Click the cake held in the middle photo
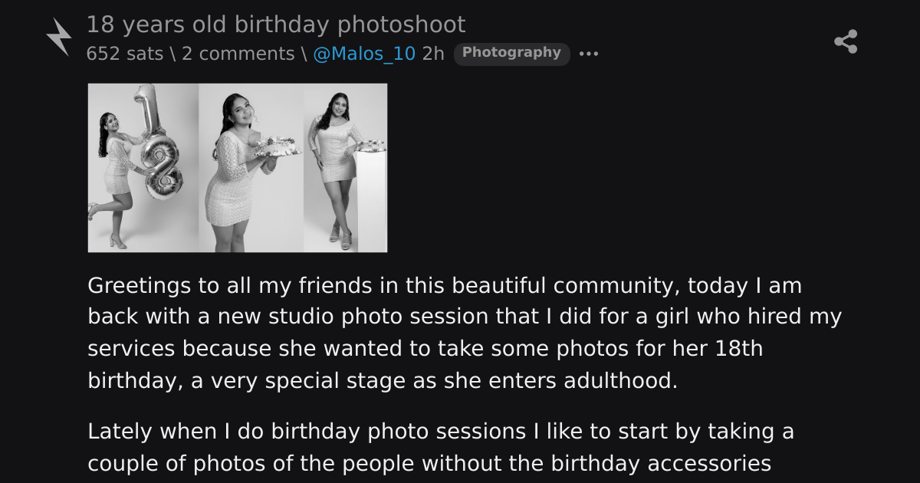The width and height of the screenshot is (920, 483). [276, 146]
